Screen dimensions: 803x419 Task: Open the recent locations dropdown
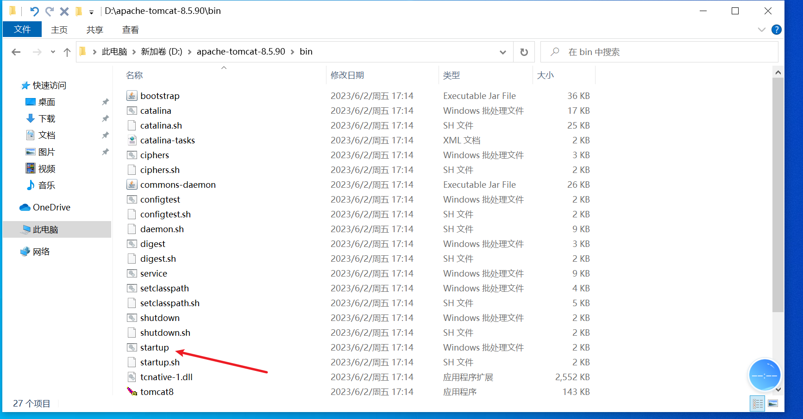coord(53,52)
